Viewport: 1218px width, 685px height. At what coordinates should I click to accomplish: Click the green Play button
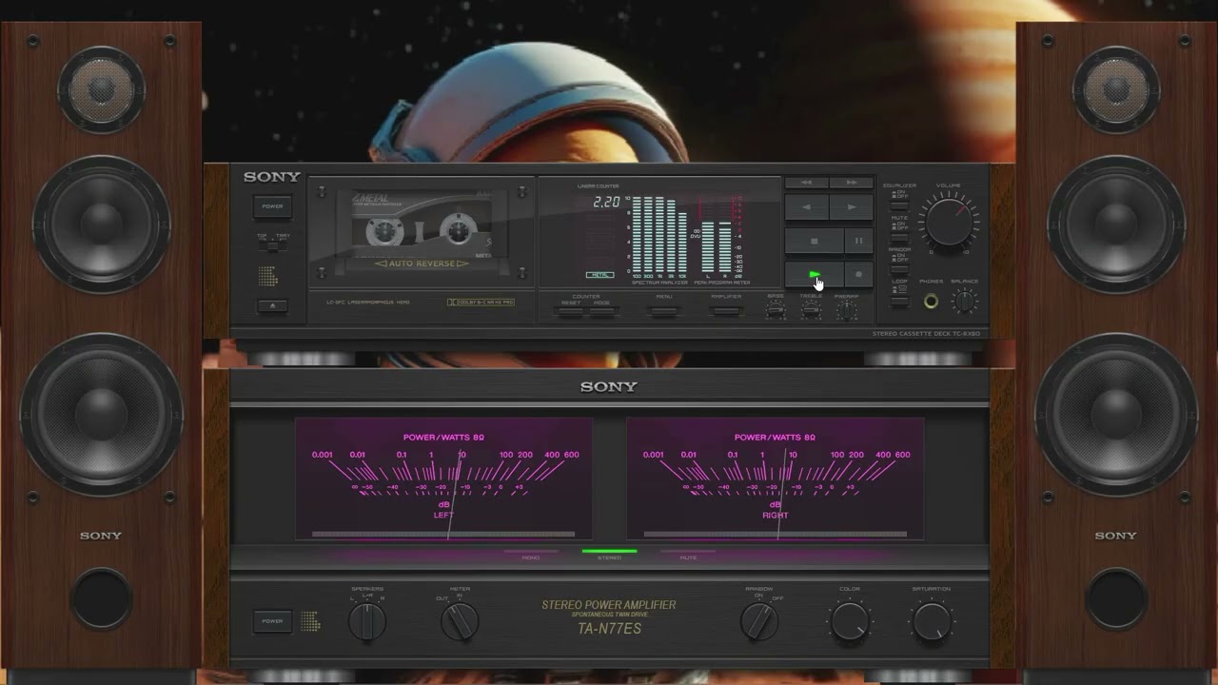coord(814,274)
